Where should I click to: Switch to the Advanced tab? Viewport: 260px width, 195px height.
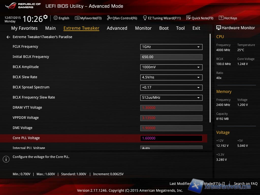tap(117, 28)
